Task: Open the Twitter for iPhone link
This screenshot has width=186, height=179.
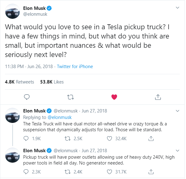Action: (75, 67)
